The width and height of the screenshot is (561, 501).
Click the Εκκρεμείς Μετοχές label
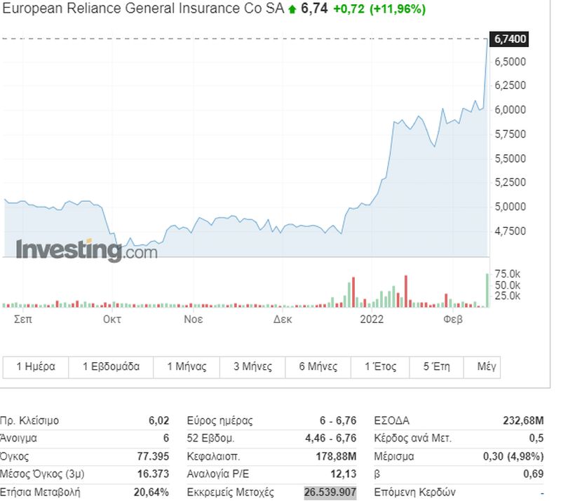point(231,493)
